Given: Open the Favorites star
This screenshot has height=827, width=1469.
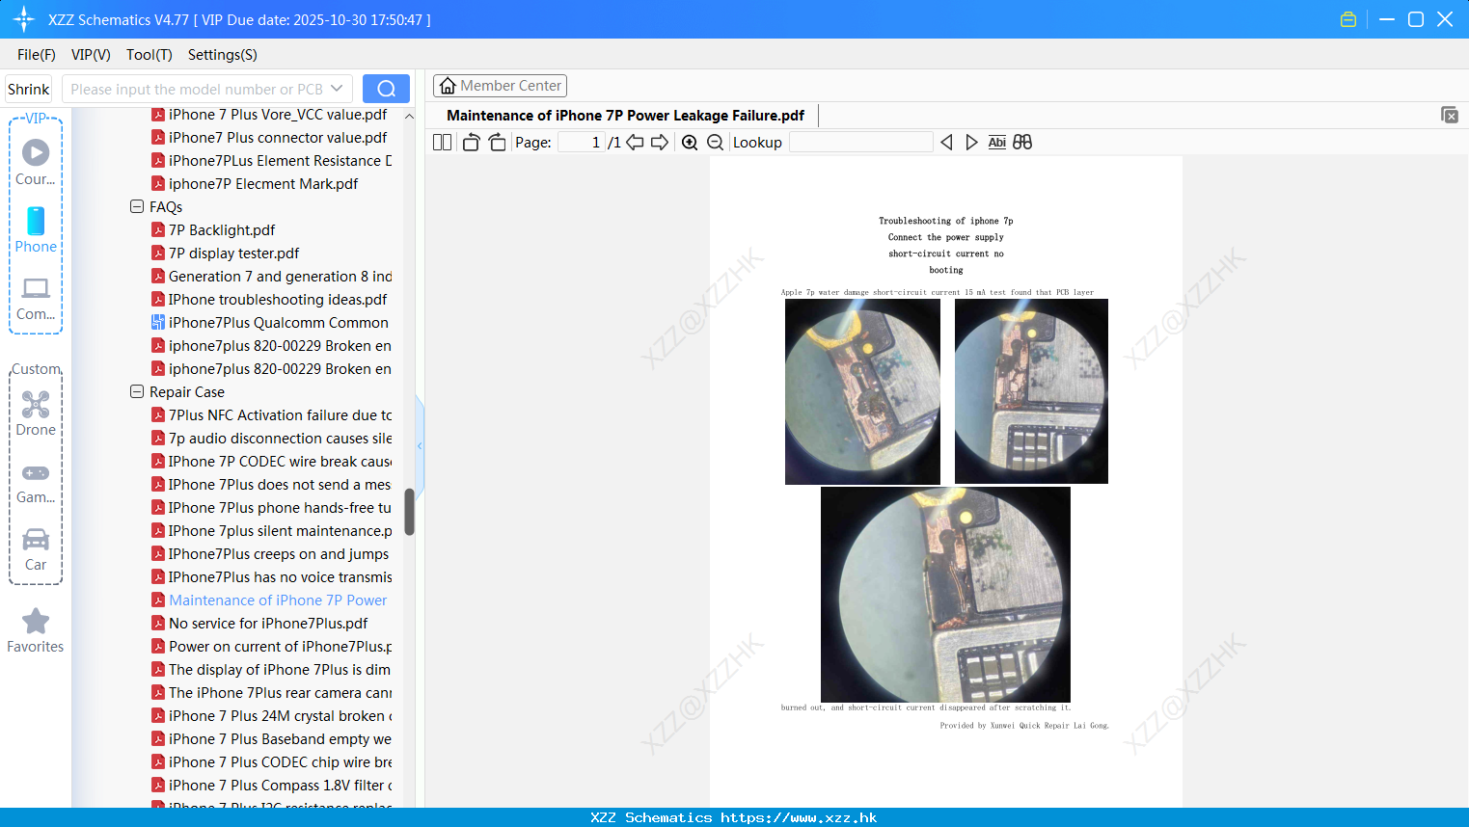Looking at the screenshot, I should [36, 631].
